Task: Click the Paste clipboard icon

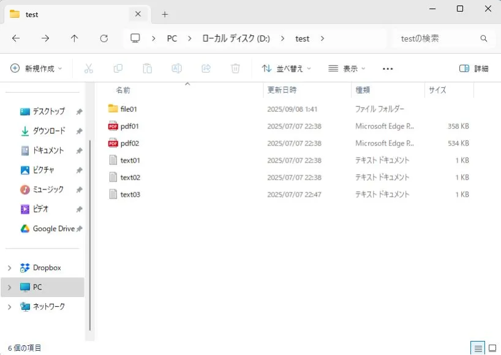Action: tap(147, 68)
